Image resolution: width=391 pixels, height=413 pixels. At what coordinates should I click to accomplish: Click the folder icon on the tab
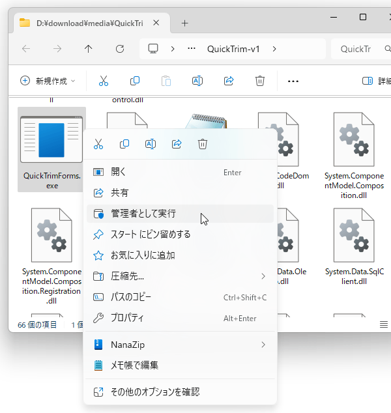(25, 23)
